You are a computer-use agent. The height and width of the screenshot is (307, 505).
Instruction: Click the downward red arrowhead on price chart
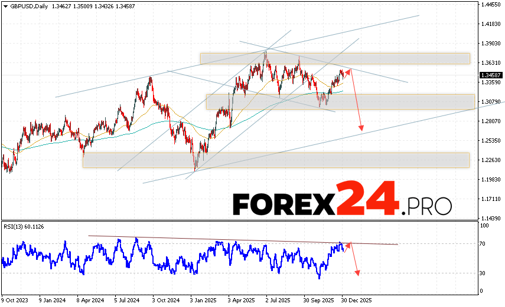pyautogui.click(x=361, y=128)
